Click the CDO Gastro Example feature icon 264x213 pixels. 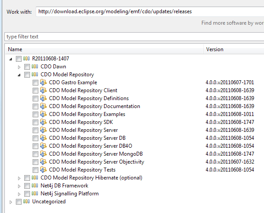pos(43,82)
